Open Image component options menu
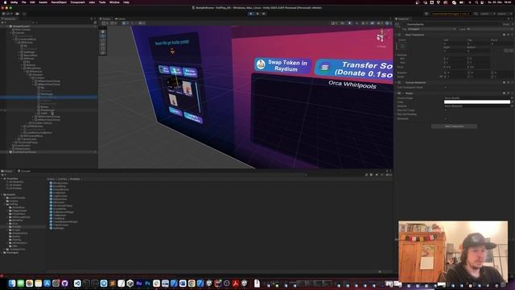 tap(512, 93)
